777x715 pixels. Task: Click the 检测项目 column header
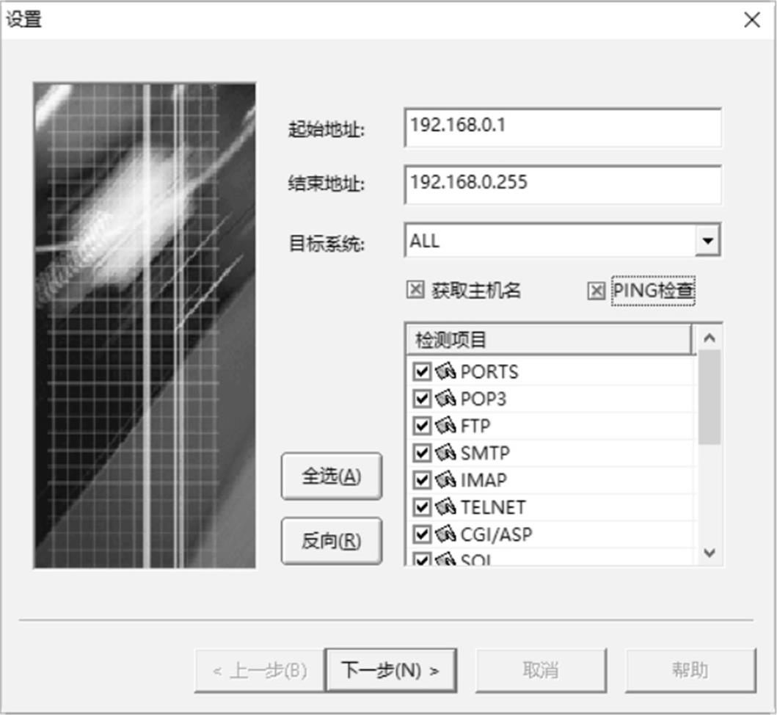[549, 340]
